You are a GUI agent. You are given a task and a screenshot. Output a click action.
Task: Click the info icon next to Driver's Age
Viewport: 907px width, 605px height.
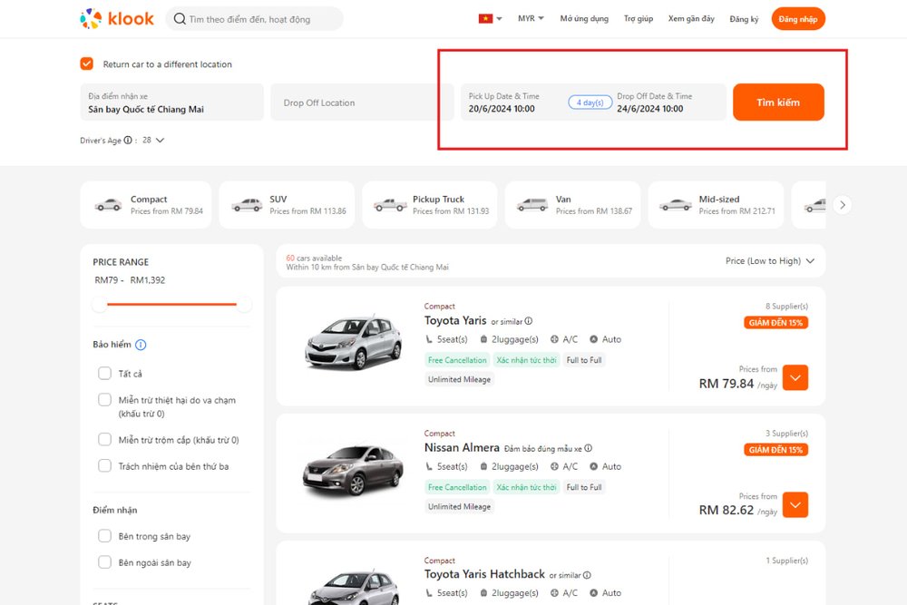coord(128,141)
